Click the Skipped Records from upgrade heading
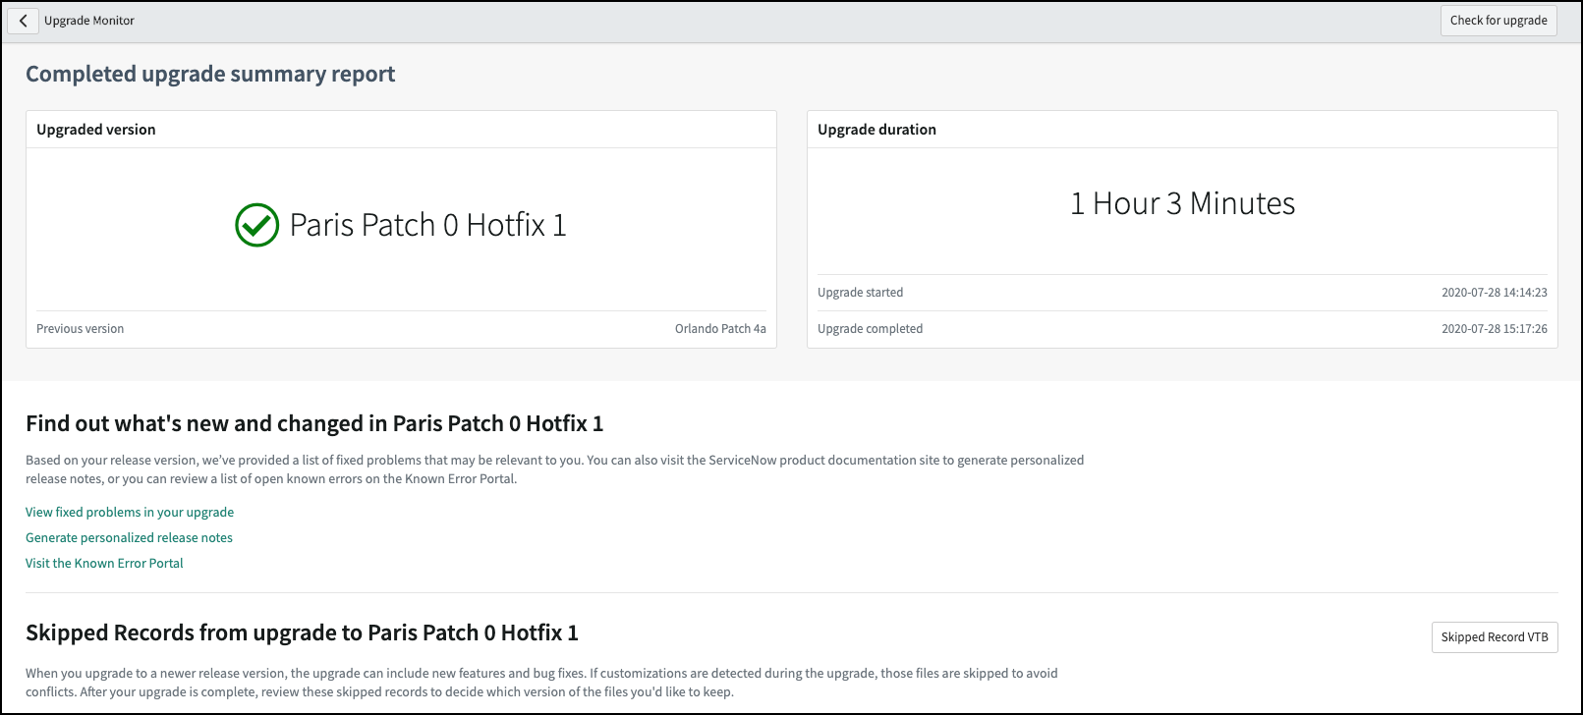This screenshot has width=1583, height=715. pos(302,633)
